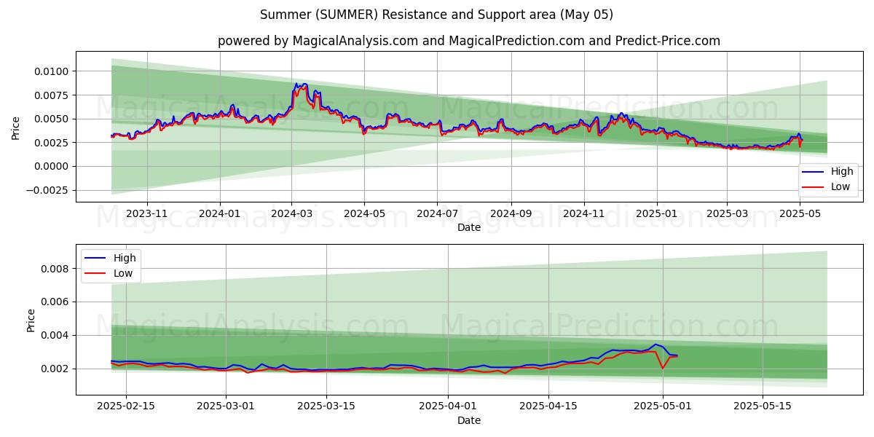Click the '2025-02-15' date tick label

(126, 405)
